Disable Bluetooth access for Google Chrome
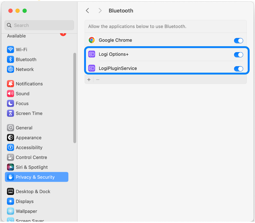Viewport: 255px width, 223px height. tap(238, 41)
